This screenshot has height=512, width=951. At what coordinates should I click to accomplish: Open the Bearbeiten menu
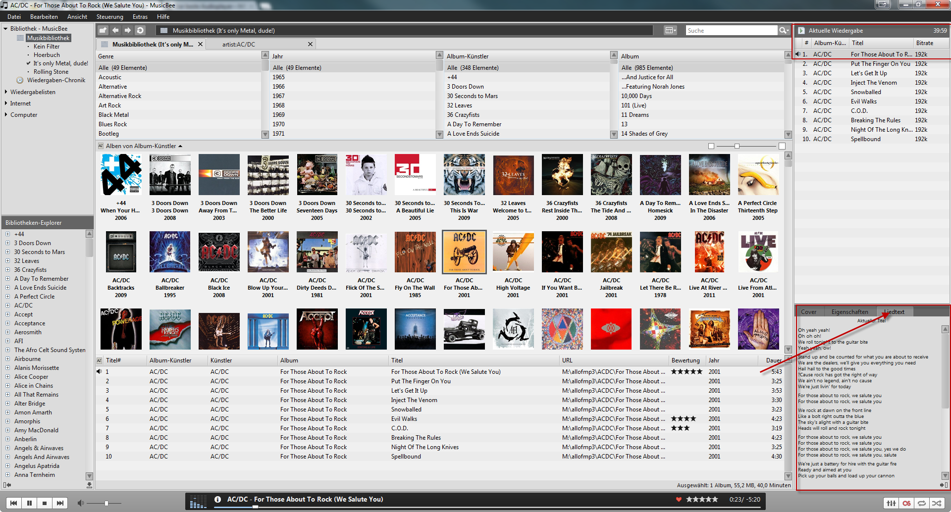coord(44,16)
